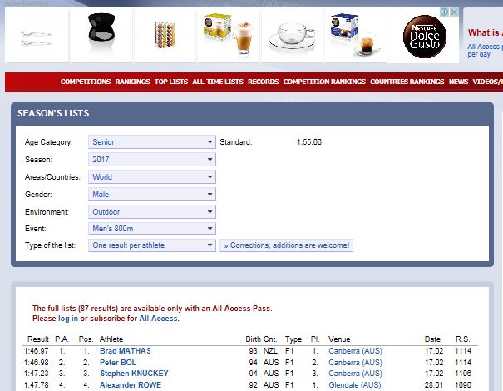The width and height of the screenshot is (503, 391).
Task: Select the Records menu item
Action: [x=263, y=82]
